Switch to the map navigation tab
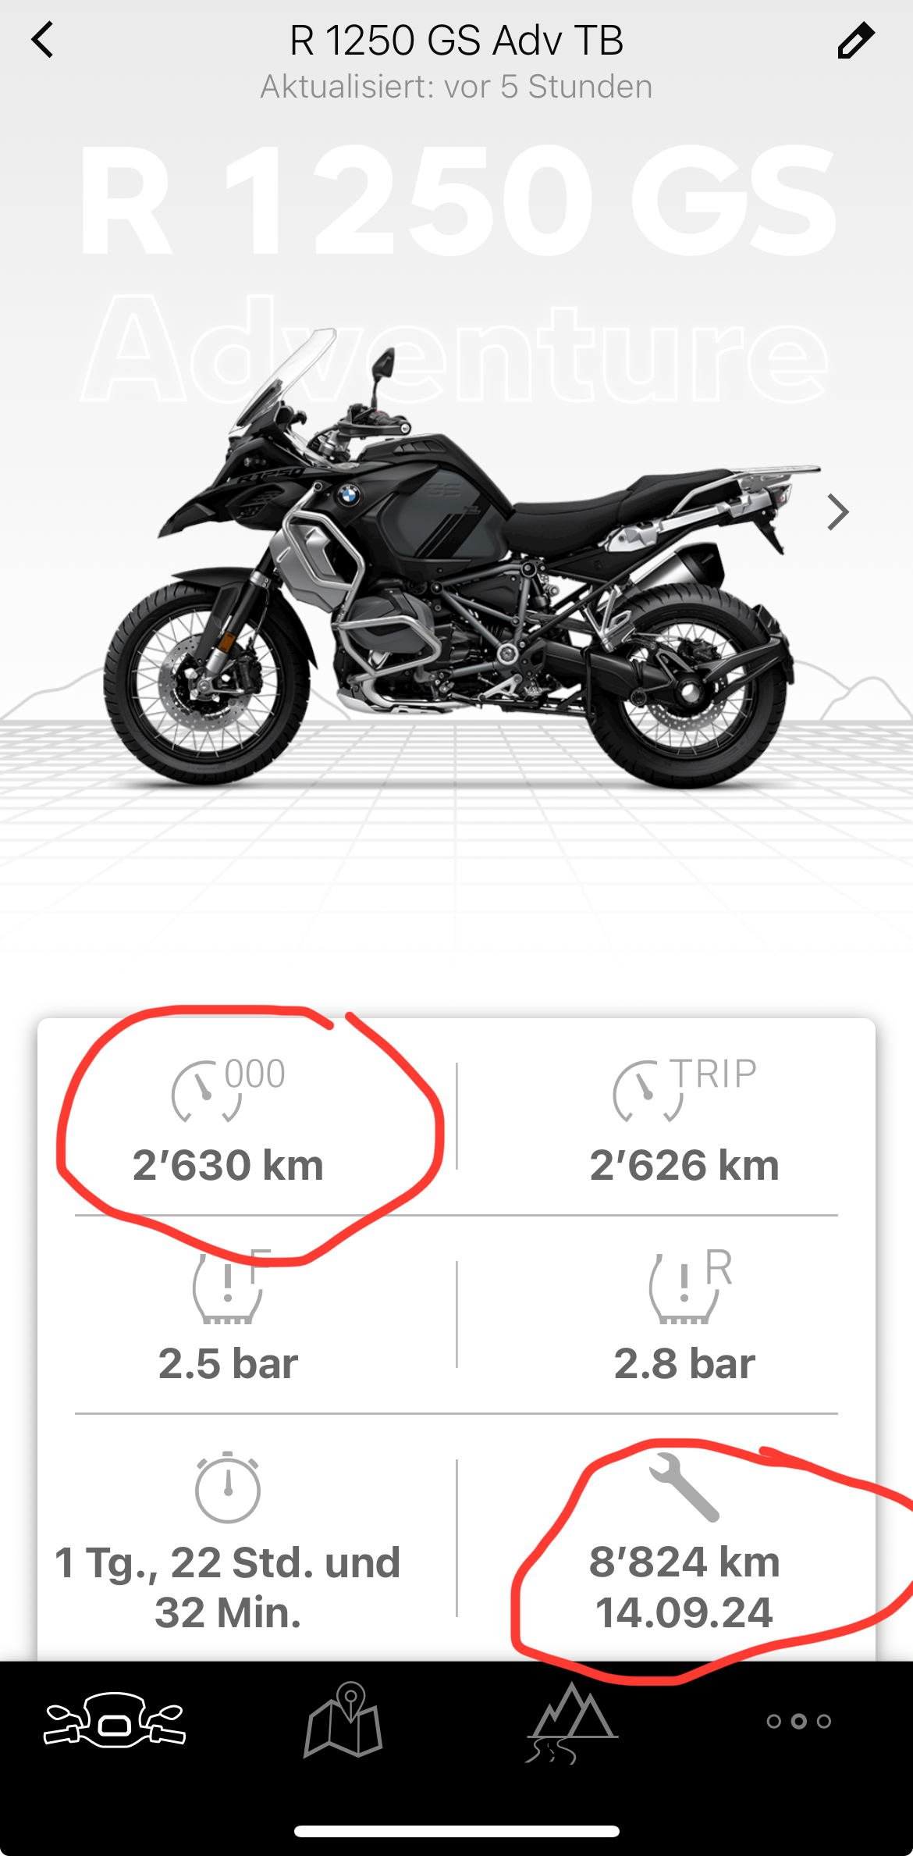This screenshot has height=1856, width=913. (343, 1719)
